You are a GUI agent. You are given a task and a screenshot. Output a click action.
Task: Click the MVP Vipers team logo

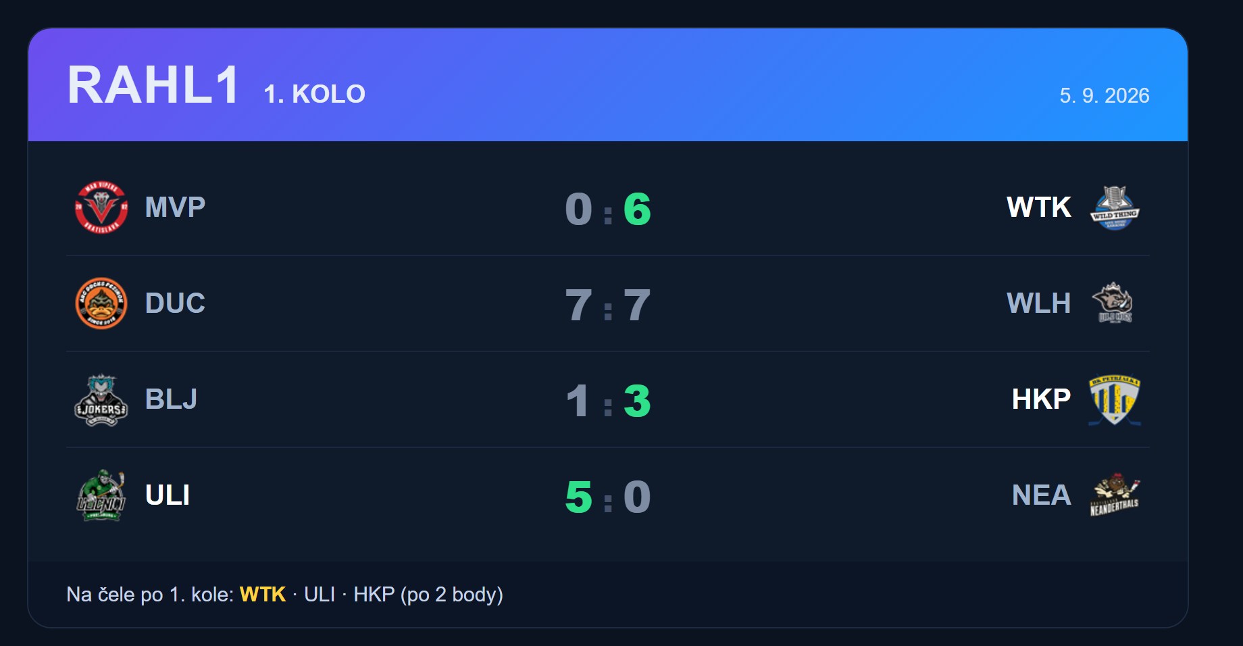pyautogui.click(x=101, y=207)
